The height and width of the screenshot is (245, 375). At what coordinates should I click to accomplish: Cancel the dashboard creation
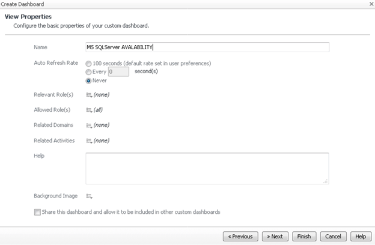333,237
